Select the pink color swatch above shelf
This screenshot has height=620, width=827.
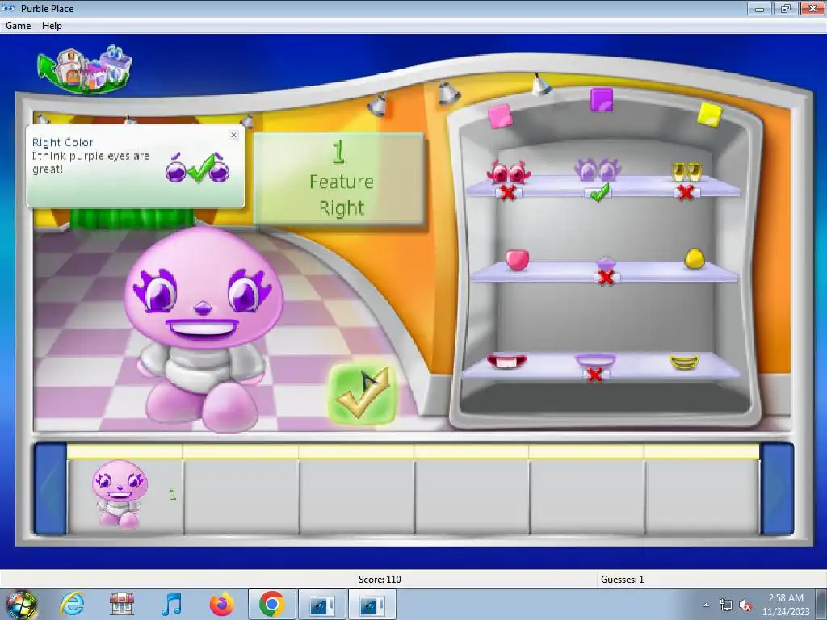(500, 116)
